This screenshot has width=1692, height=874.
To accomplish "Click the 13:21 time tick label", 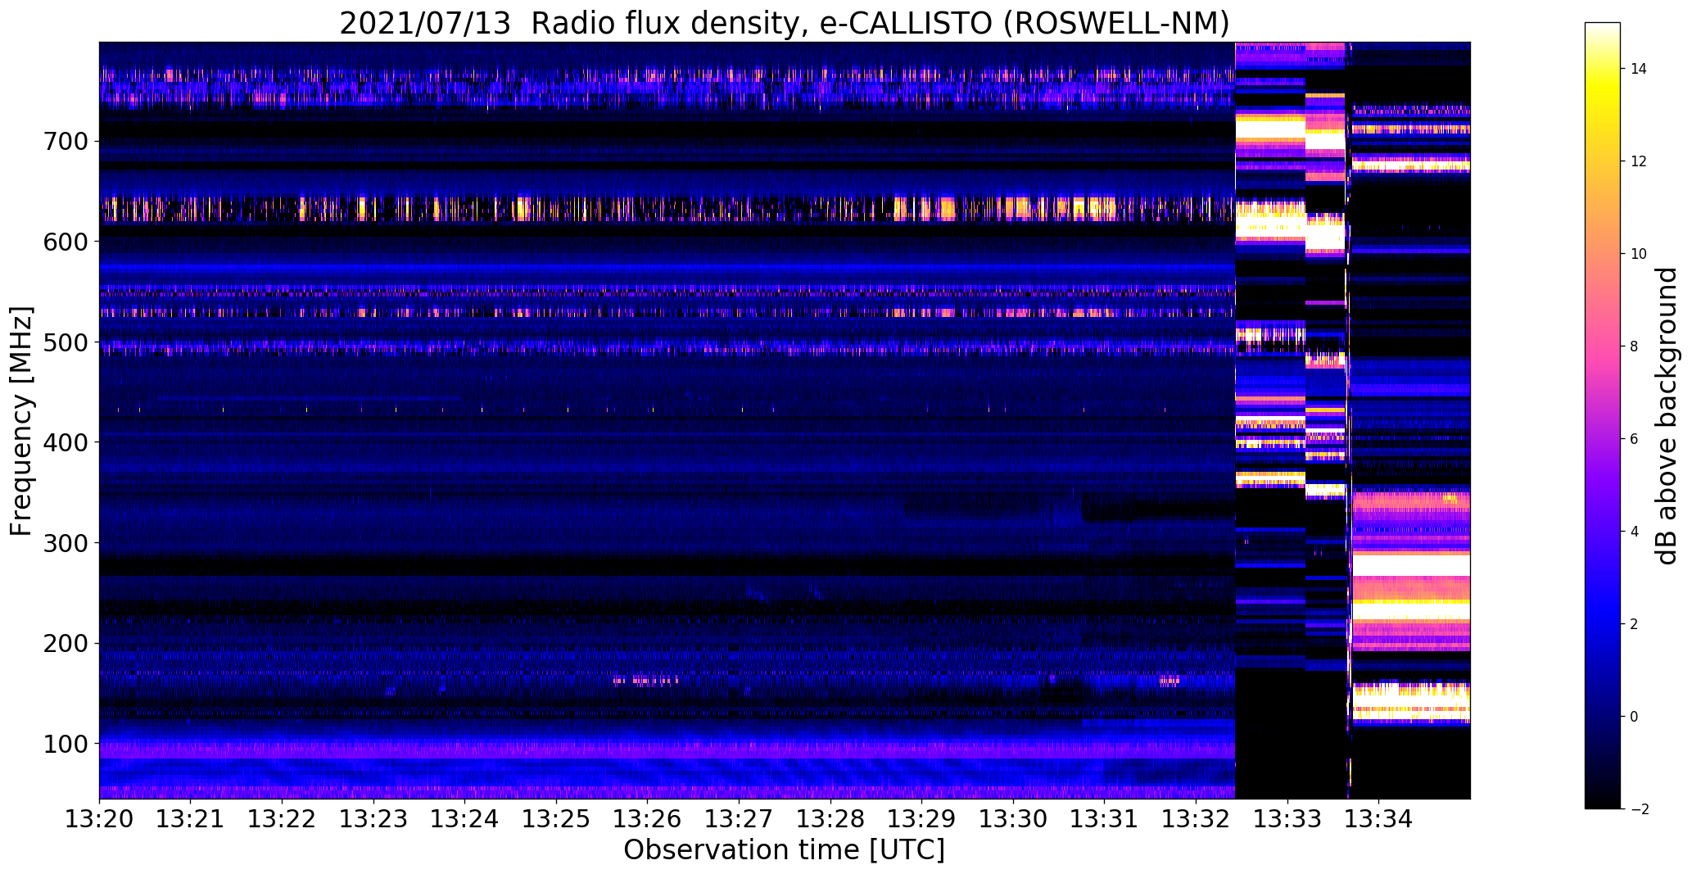I will pos(191,817).
